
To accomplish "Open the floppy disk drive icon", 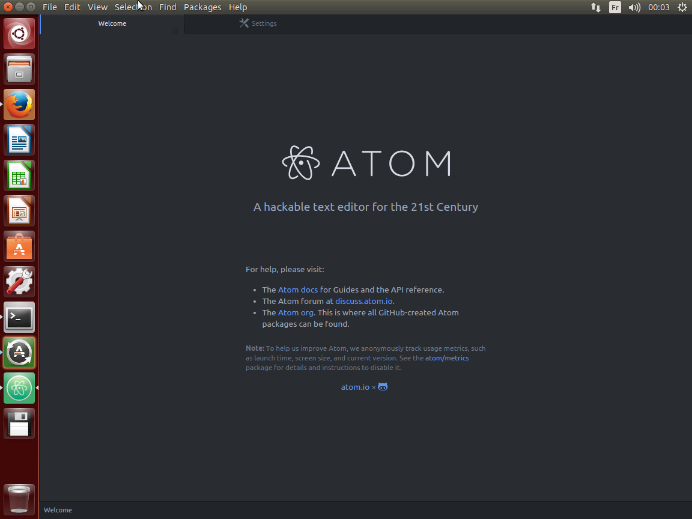I will [x=19, y=423].
